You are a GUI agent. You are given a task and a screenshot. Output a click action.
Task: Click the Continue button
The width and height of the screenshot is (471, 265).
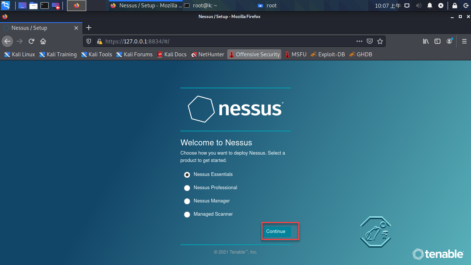276,232
